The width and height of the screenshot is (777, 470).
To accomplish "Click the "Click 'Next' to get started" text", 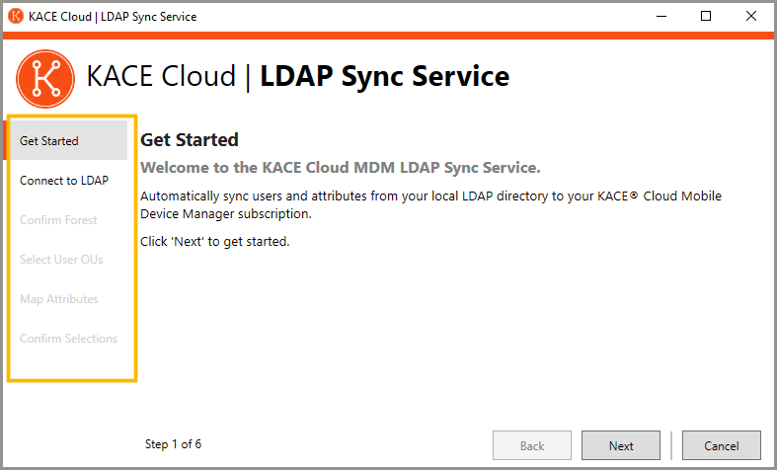I will [x=215, y=241].
